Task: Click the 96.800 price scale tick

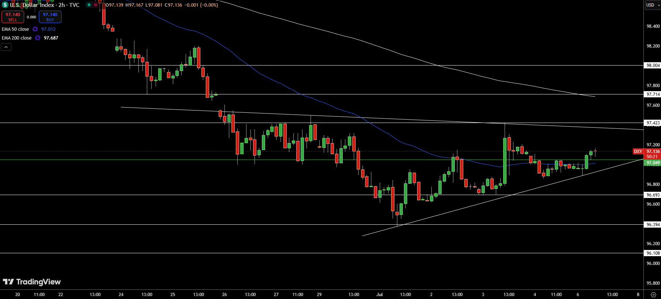Action: coord(653,184)
